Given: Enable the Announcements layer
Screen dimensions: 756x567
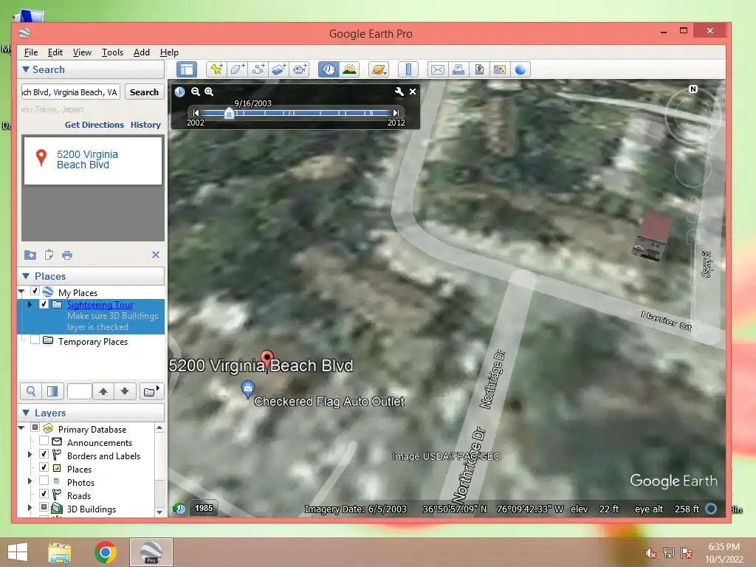Looking at the screenshot, I should click(x=44, y=441).
